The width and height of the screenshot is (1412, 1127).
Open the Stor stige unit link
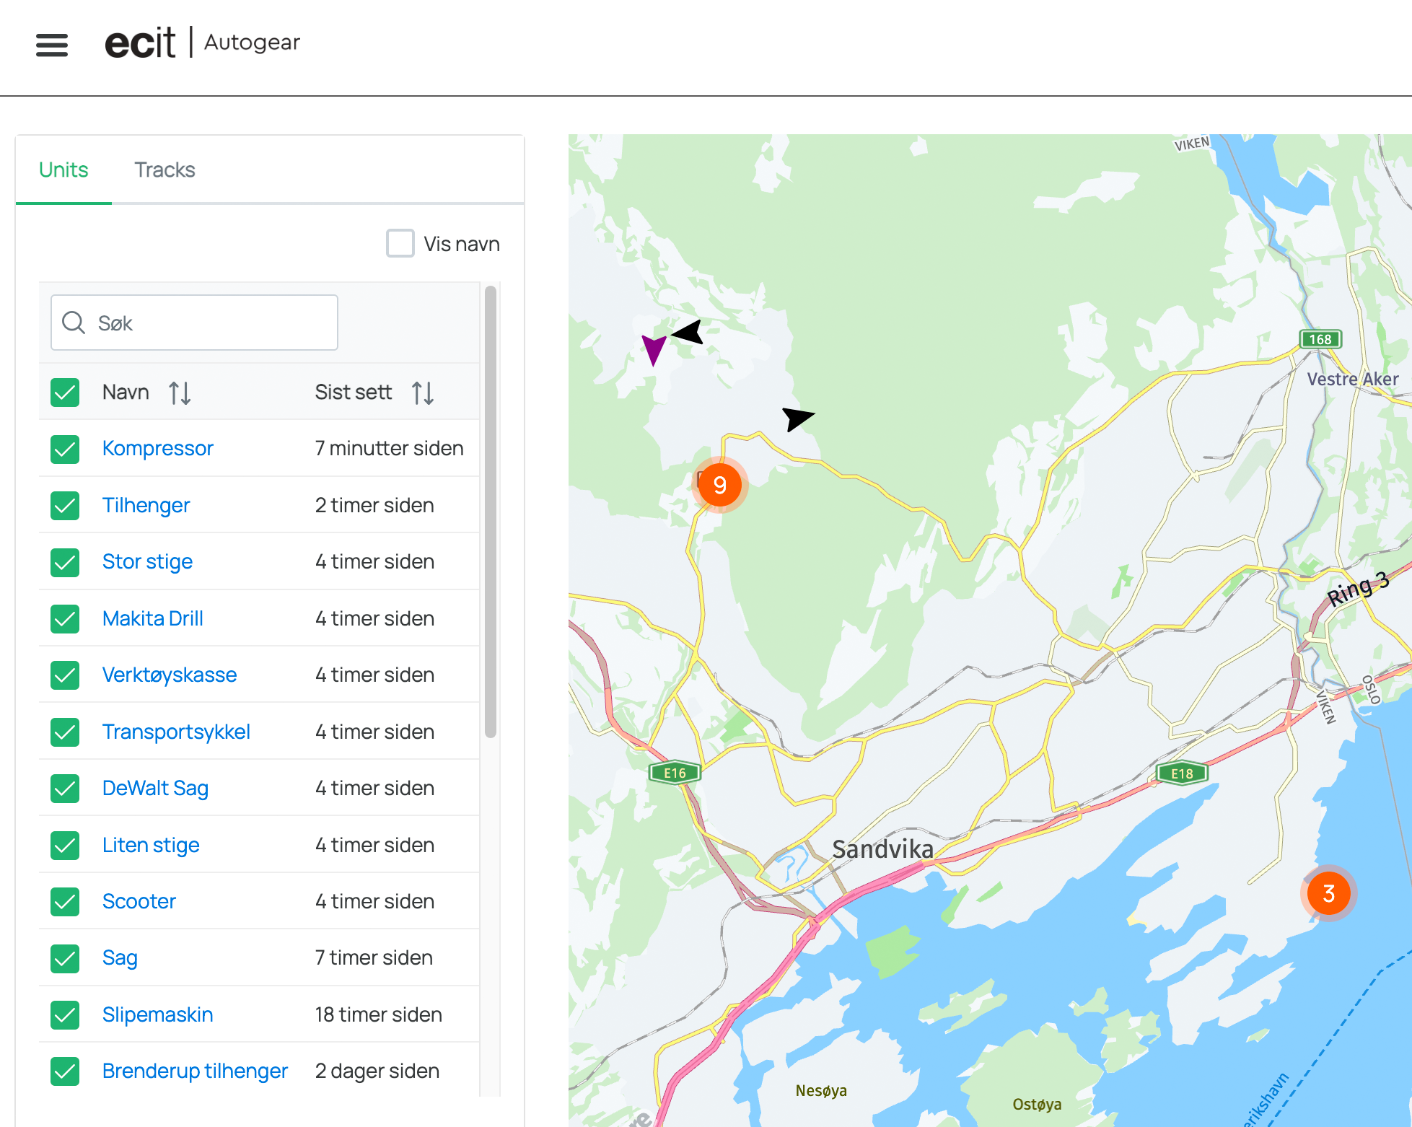[x=147, y=561]
